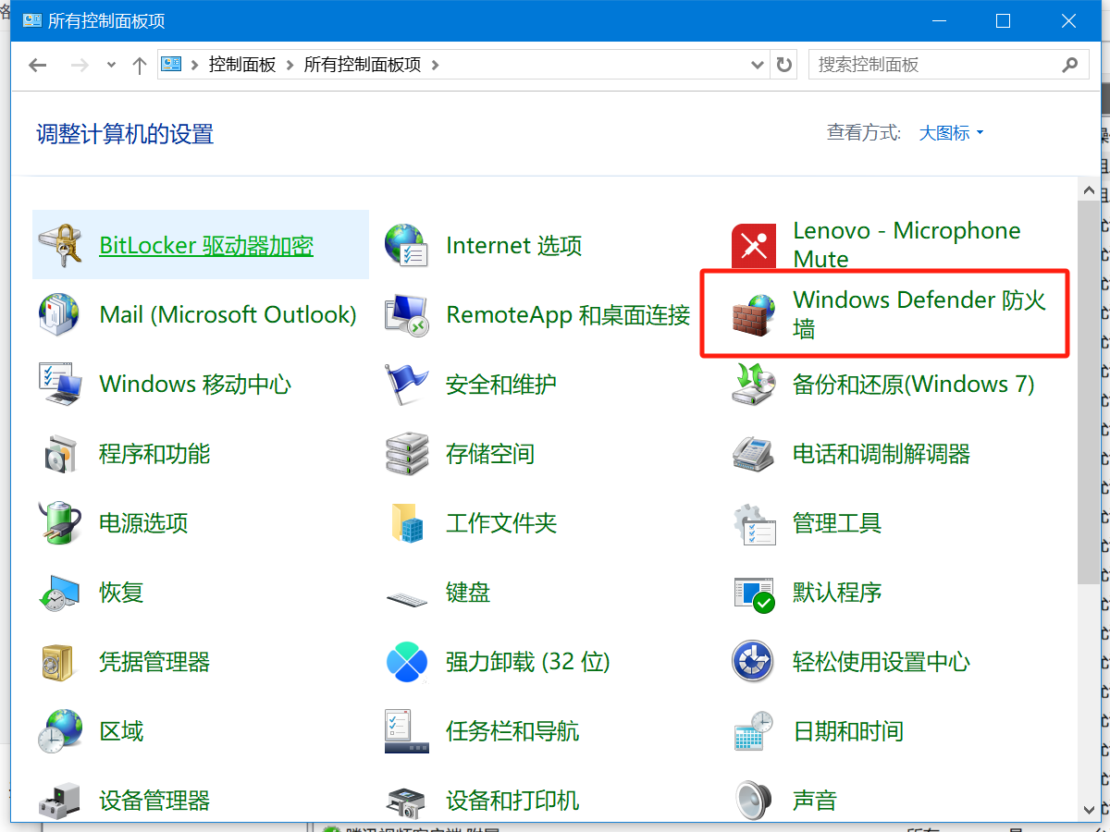Open the 管理工具 gear checklist icon
This screenshot has height=832, width=1110.
(x=754, y=522)
